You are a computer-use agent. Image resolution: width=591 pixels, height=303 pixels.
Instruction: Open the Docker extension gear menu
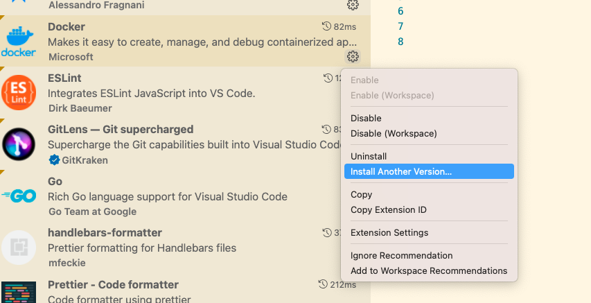point(353,57)
